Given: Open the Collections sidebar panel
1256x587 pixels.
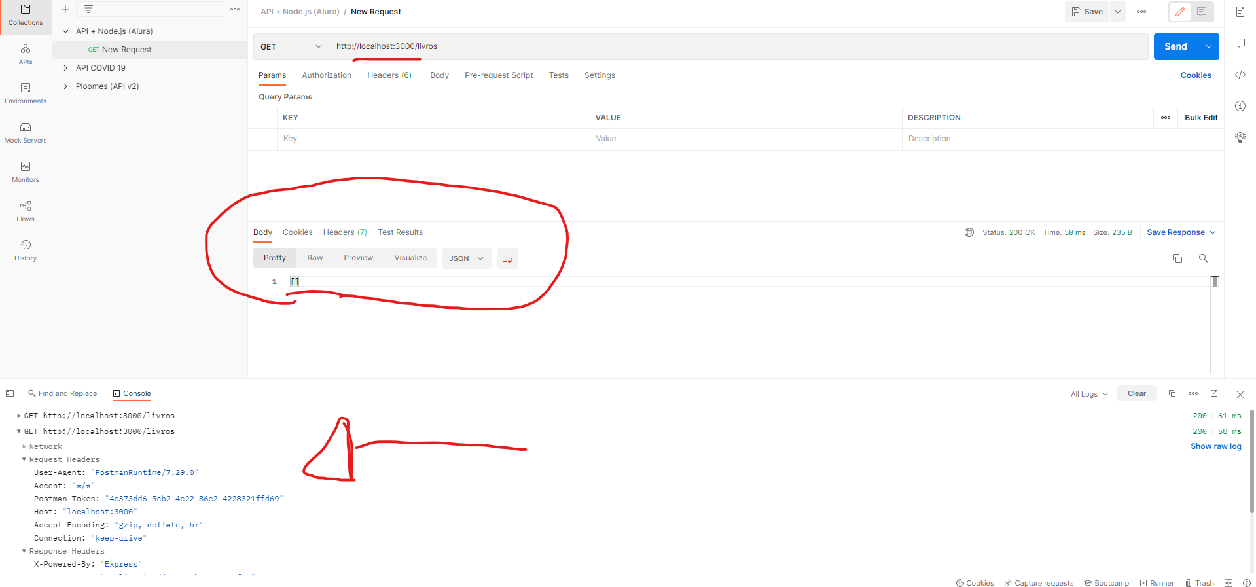Looking at the screenshot, I should coord(26,15).
